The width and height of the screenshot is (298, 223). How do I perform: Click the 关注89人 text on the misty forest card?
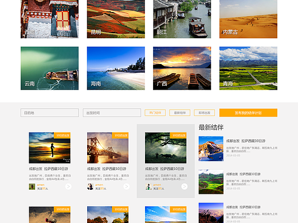[x=159, y=189]
